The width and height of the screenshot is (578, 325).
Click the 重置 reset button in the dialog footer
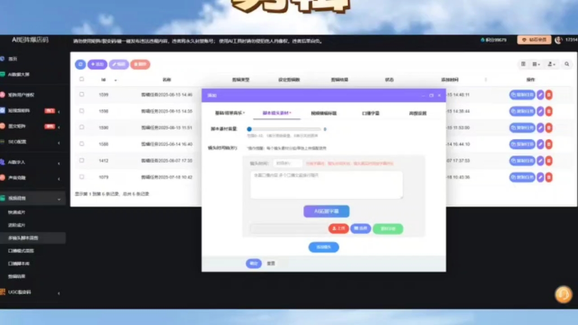coord(271,263)
